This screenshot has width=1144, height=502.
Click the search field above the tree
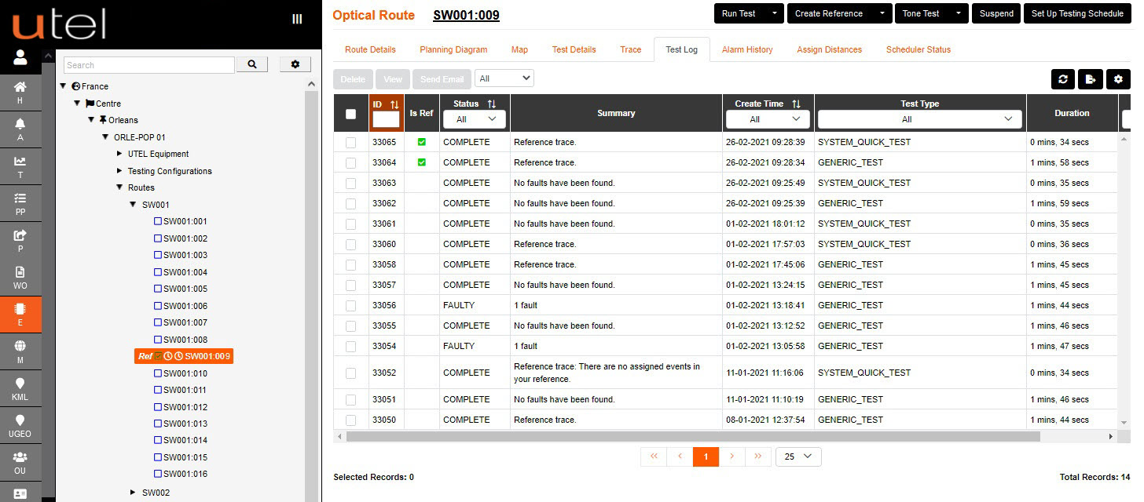pyautogui.click(x=149, y=64)
